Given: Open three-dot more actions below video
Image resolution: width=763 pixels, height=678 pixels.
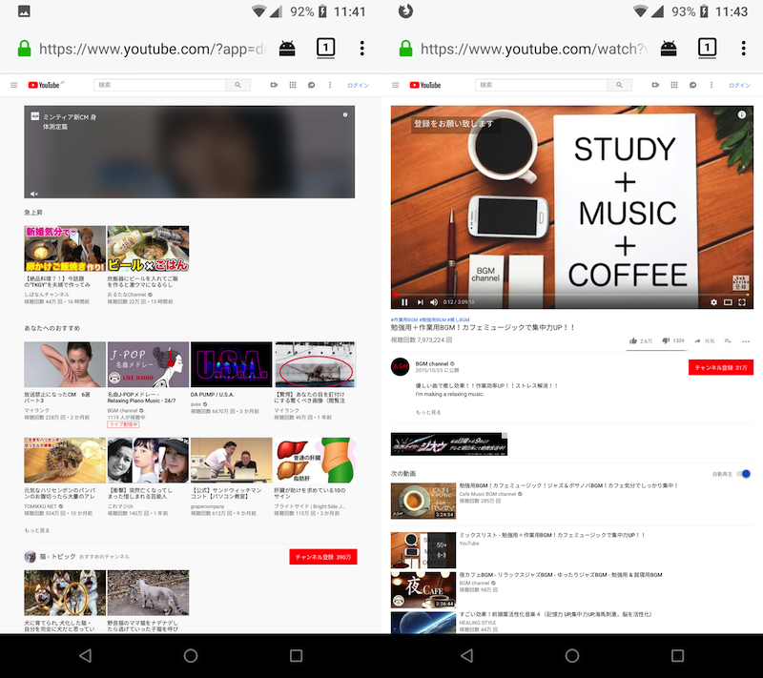Looking at the screenshot, I should (747, 340).
